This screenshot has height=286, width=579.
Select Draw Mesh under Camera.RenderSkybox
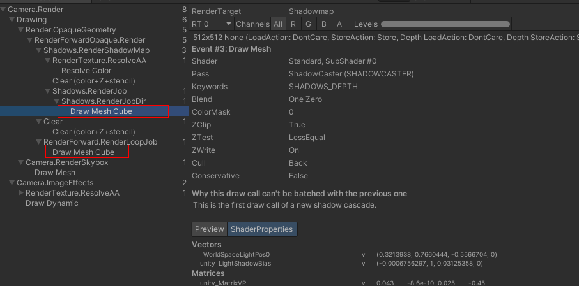coord(55,173)
